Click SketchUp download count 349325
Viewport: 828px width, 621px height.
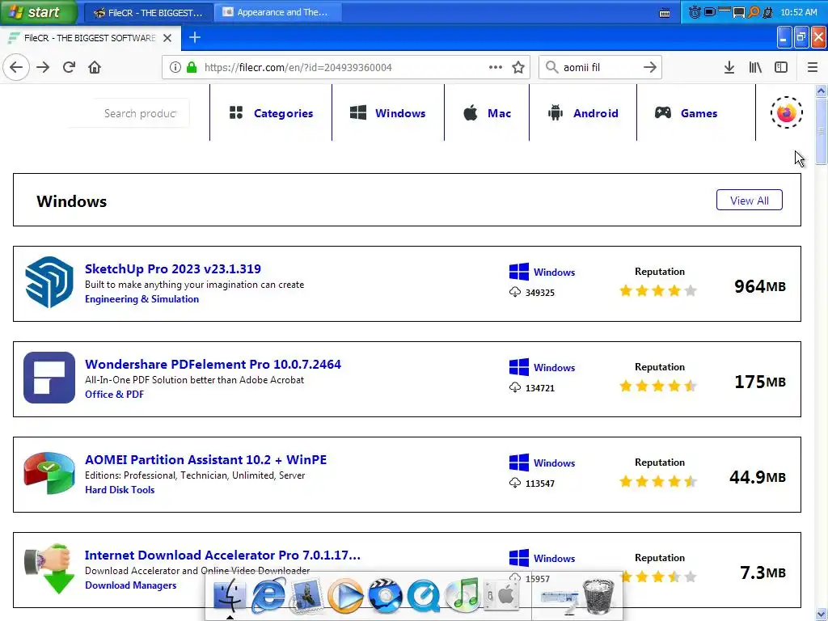coord(539,293)
